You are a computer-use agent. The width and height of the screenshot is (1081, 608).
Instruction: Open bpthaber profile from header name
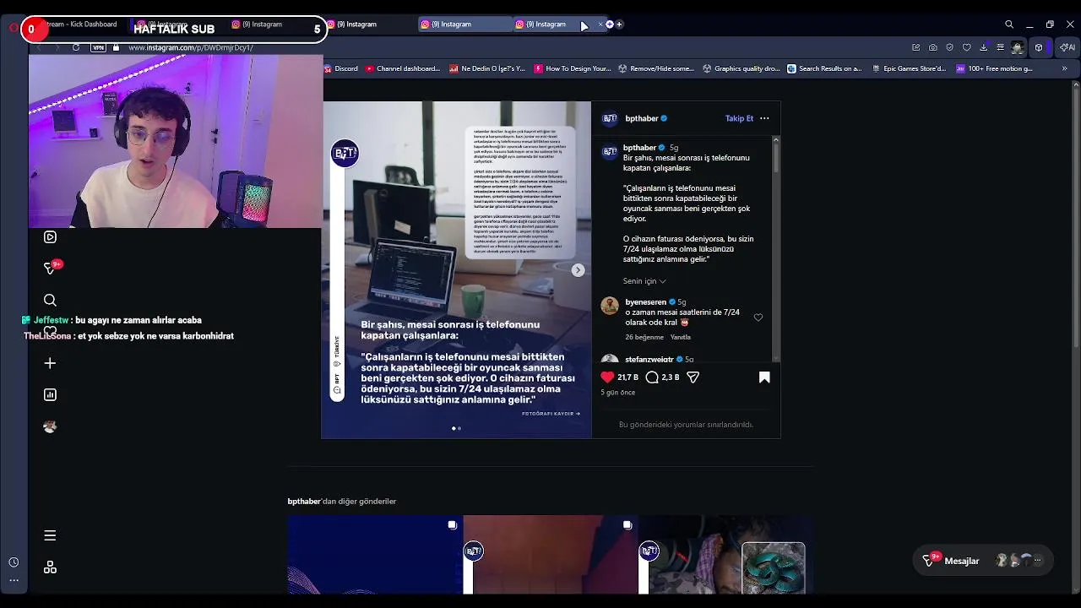[642, 118]
